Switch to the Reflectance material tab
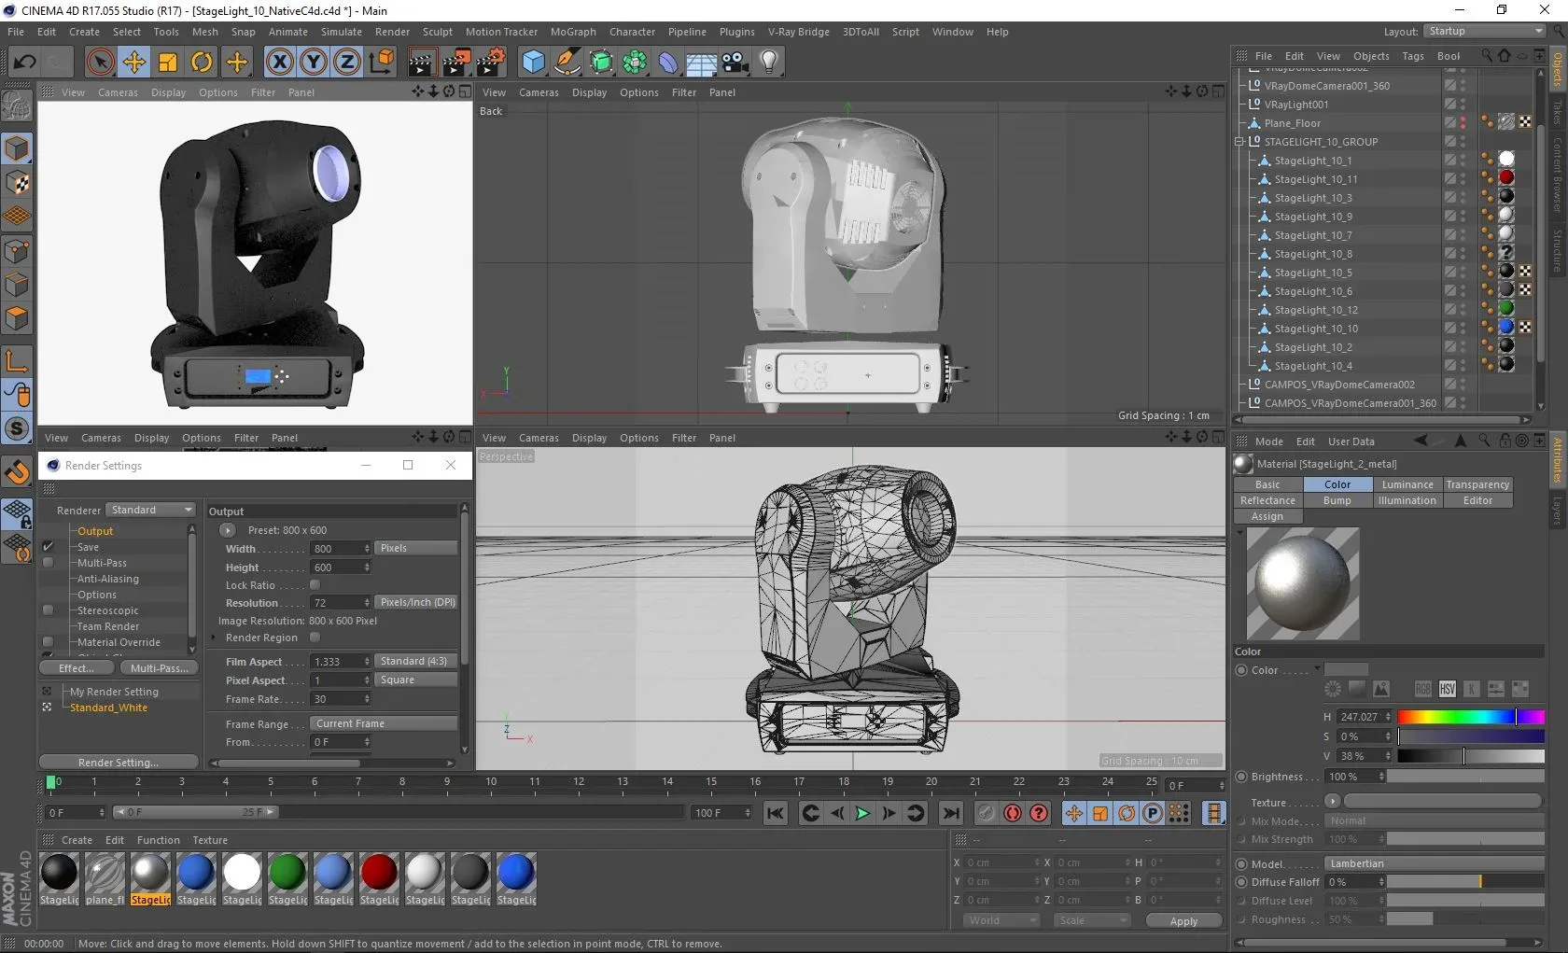The image size is (1568, 953). tap(1267, 500)
